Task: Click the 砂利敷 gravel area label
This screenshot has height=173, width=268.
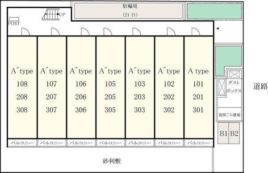Action: [112, 161]
